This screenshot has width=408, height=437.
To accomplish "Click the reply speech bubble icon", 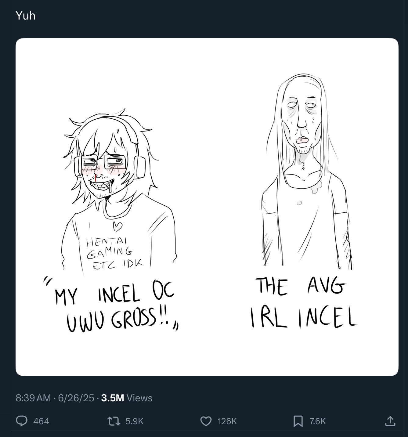I will pyautogui.click(x=22, y=421).
